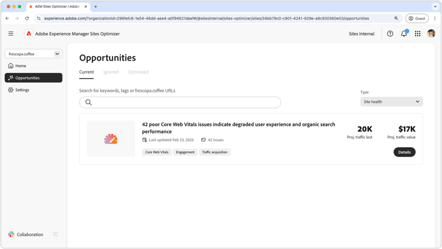The height and width of the screenshot is (249, 442).
Task: Open the 42 poor Core Web Vitals opportunity title
Action: [239, 128]
